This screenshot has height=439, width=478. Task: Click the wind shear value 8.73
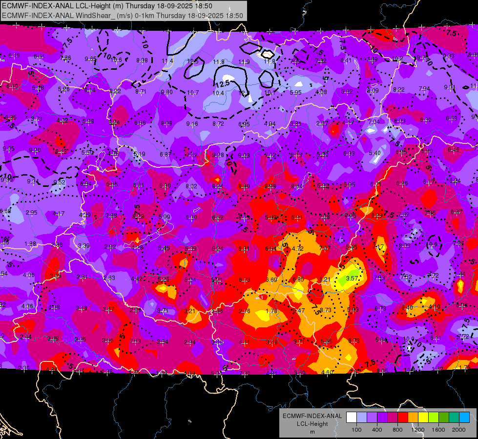click(326, 310)
